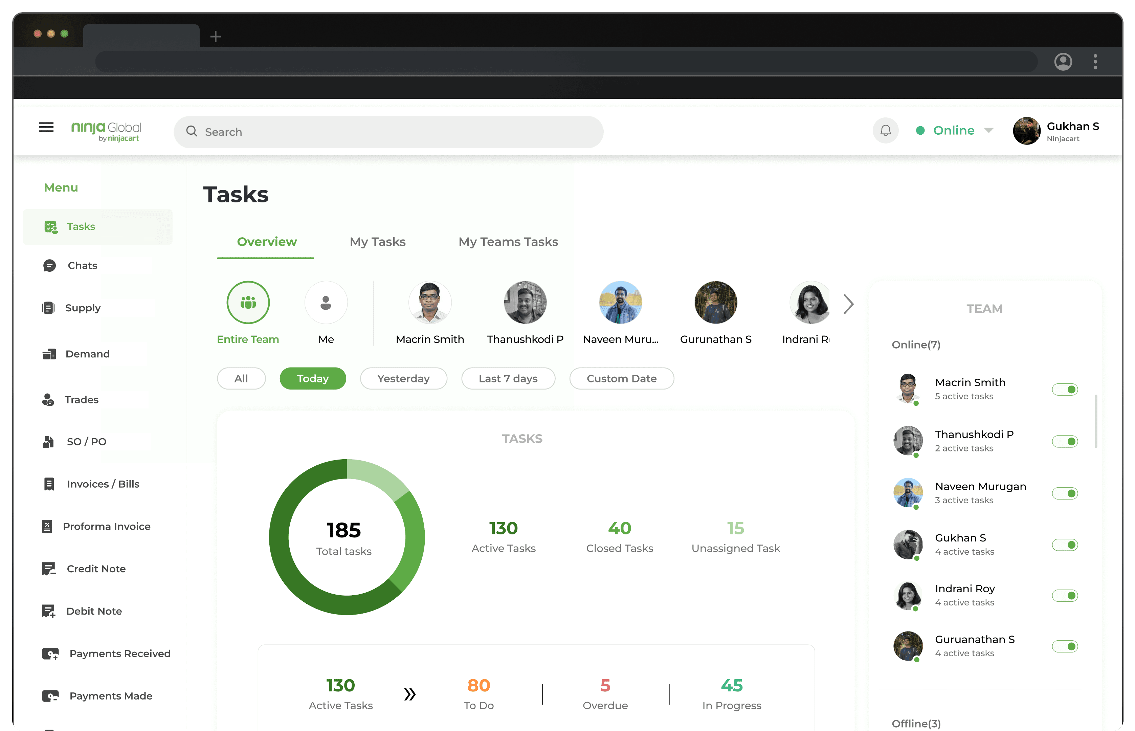Open Supply from sidebar icon
This screenshot has width=1135, height=731.
pos(48,308)
